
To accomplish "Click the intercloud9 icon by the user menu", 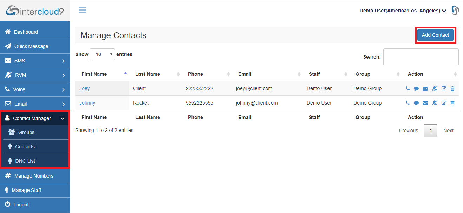I will (x=455, y=11).
